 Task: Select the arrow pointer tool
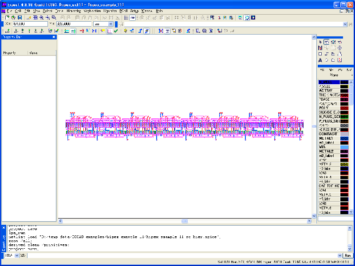pyautogui.click(x=320, y=42)
